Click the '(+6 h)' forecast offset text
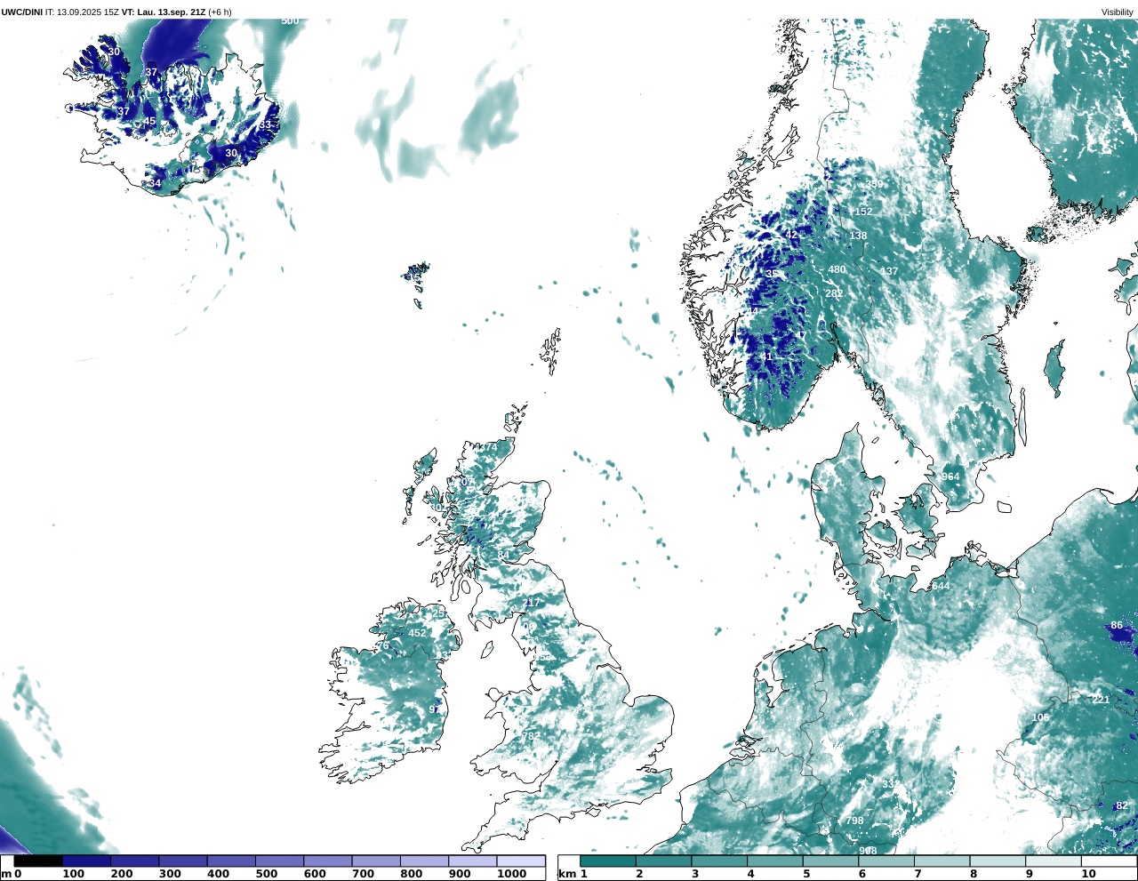 pyautogui.click(x=220, y=12)
